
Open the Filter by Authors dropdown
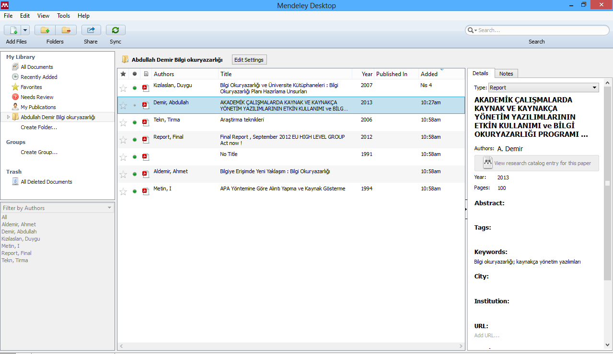point(57,208)
